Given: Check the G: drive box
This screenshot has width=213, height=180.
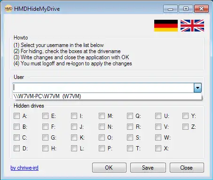Looking at the screenshot, I should [x=45, y=138].
